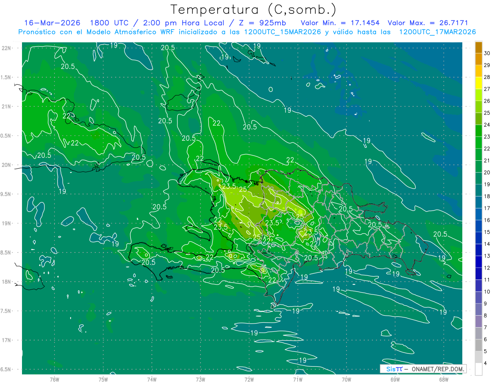
Task: Click the forecast date "16-Mar-2026"
Action: [52, 23]
